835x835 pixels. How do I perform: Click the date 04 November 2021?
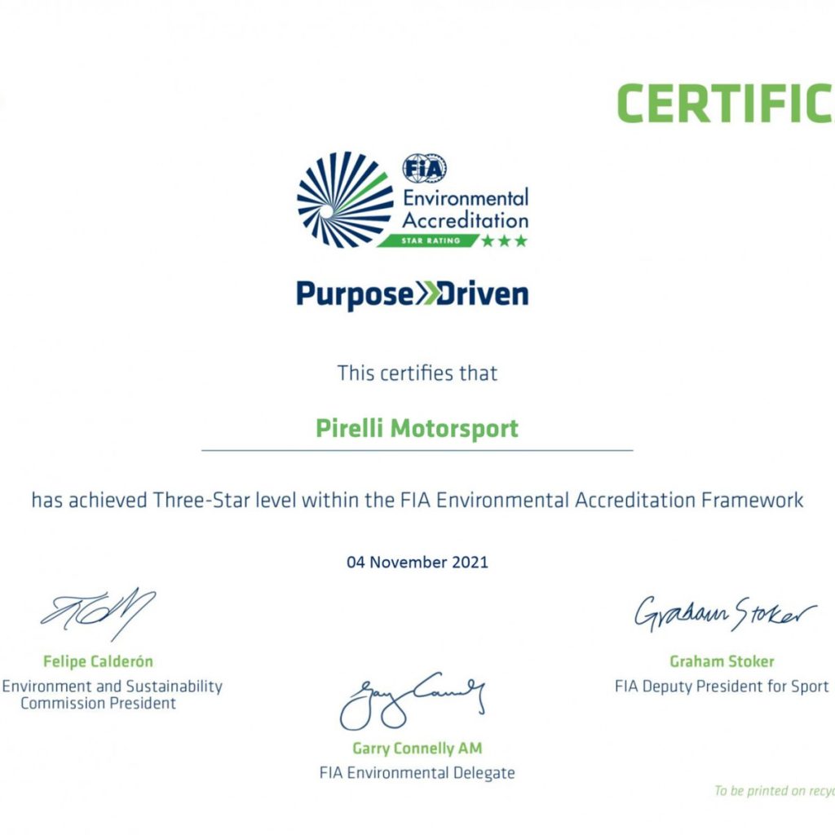tap(417, 563)
